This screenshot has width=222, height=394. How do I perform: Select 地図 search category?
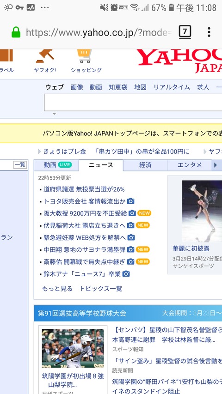tap(140, 87)
